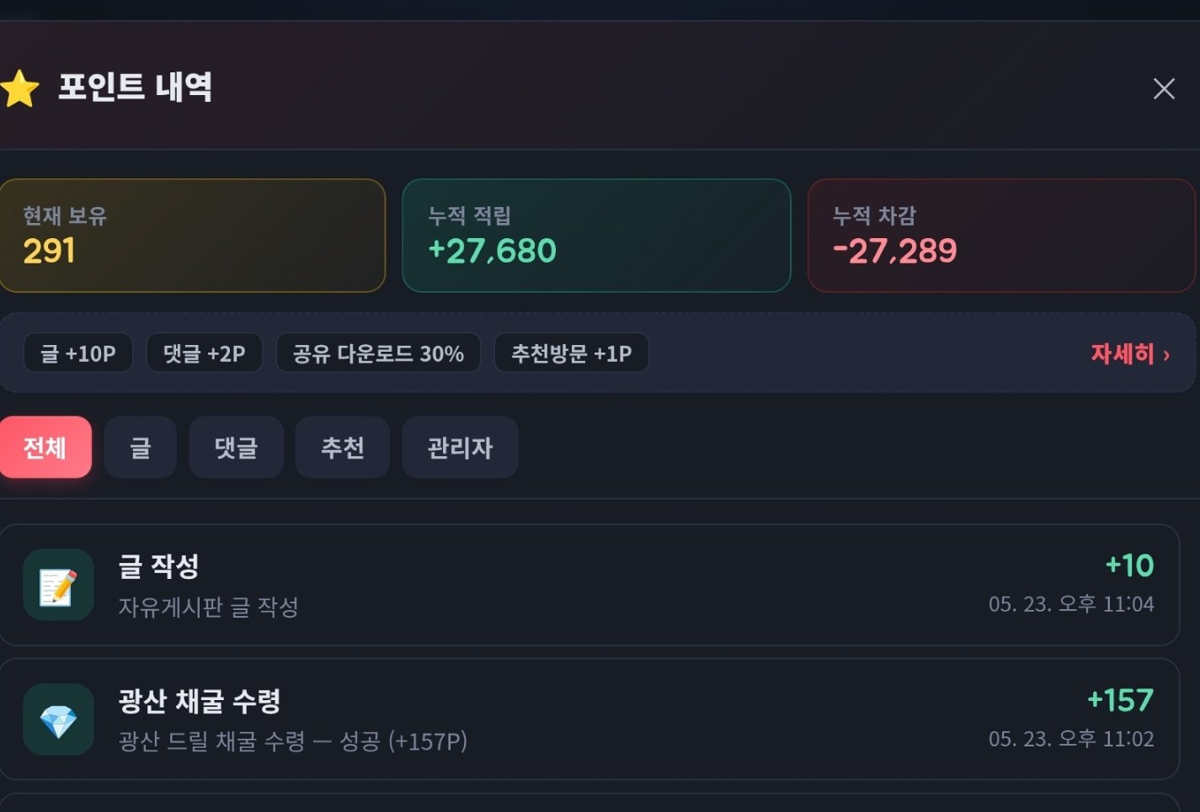Select the 현재 보유 291 card
Image resolution: width=1200 pixels, height=812 pixels.
192,236
